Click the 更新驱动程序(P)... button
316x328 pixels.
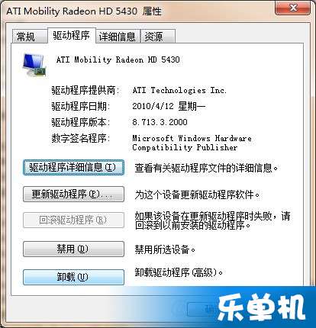point(73,195)
